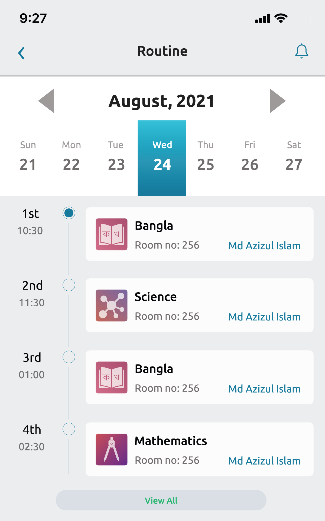Switch to Mon 22 date tab
This screenshot has width=325, height=521.
click(71, 157)
